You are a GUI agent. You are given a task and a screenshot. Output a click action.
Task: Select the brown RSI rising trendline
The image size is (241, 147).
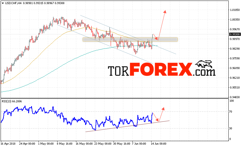pyautogui.click(x=127, y=126)
